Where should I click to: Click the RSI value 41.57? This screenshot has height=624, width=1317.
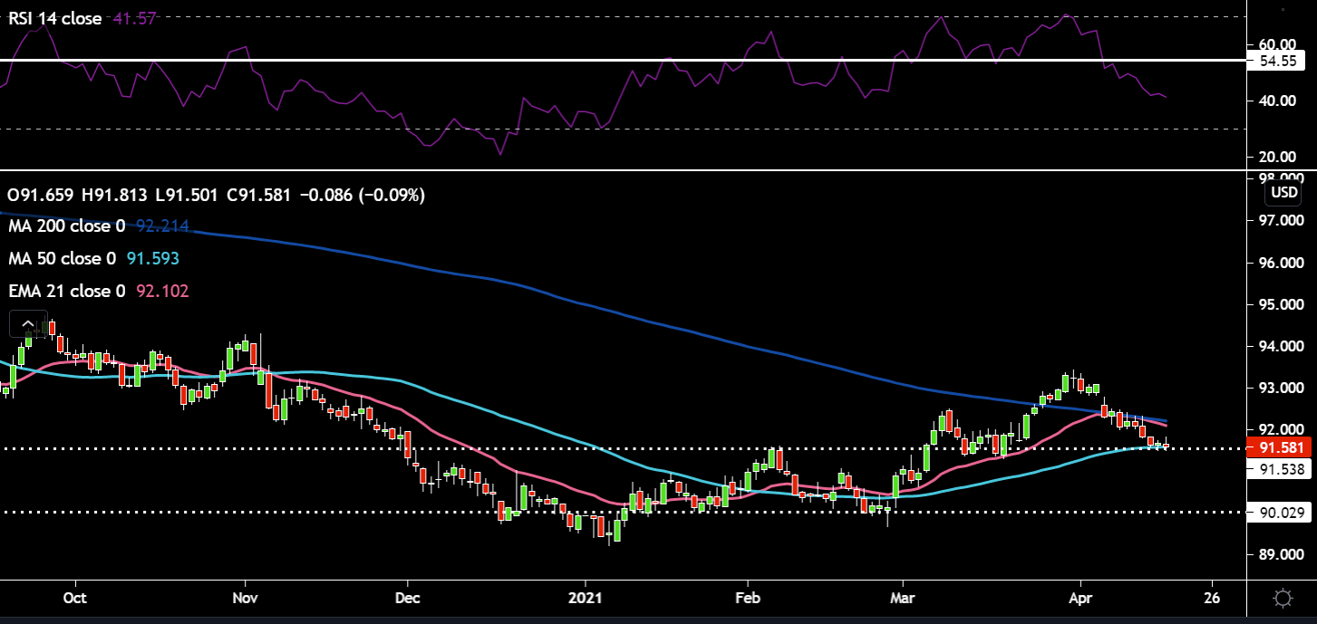[x=134, y=19]
